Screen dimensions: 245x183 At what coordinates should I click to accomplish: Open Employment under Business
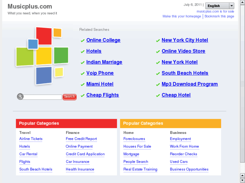(180, 139)
